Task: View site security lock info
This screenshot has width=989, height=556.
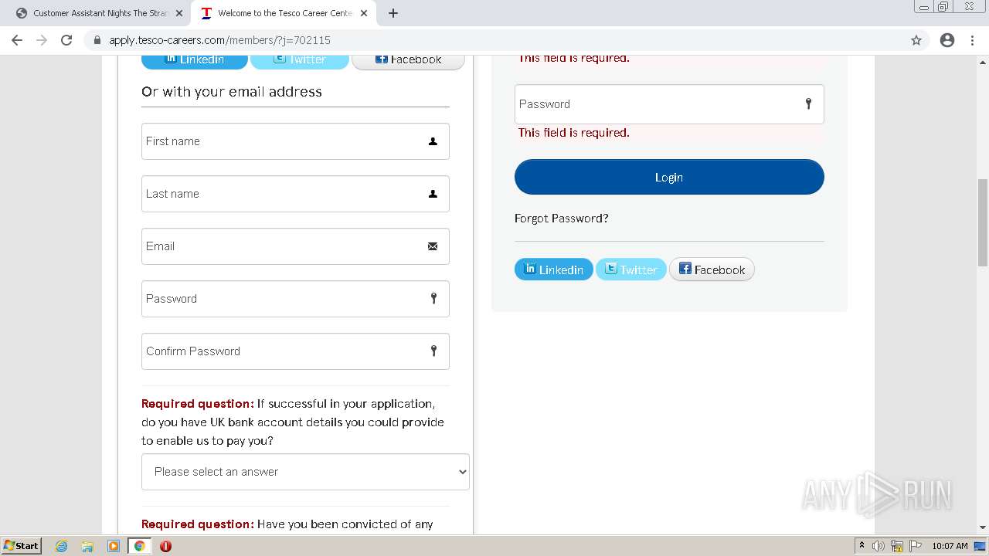Action: tap(97, 40)
